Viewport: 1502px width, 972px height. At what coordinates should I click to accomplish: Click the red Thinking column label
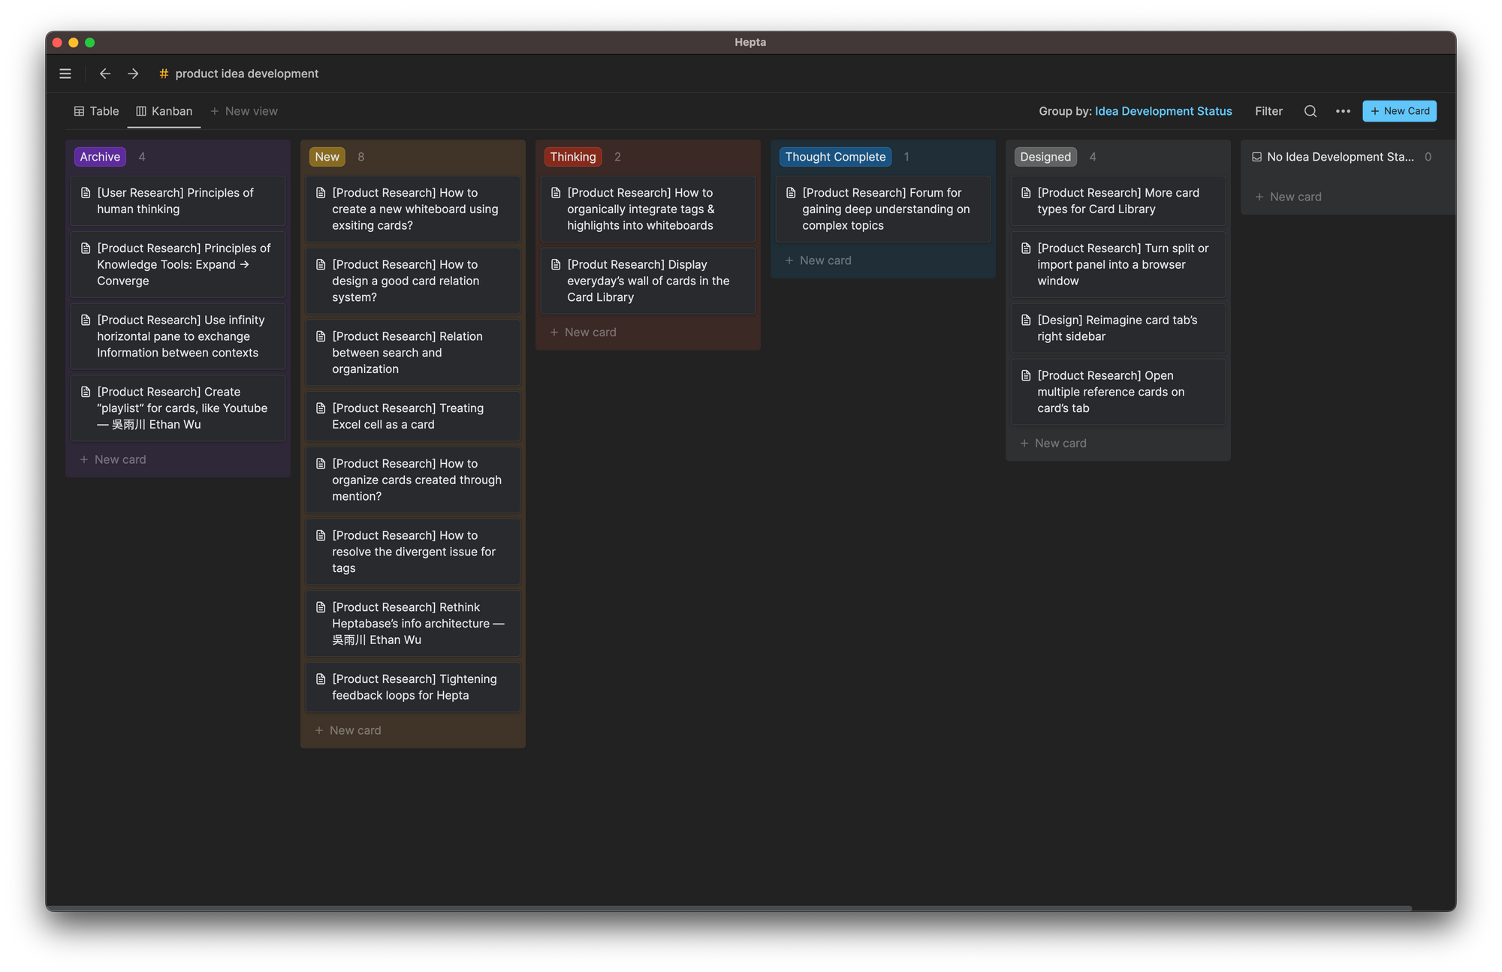pyautogui.click(x=572, y=157)
